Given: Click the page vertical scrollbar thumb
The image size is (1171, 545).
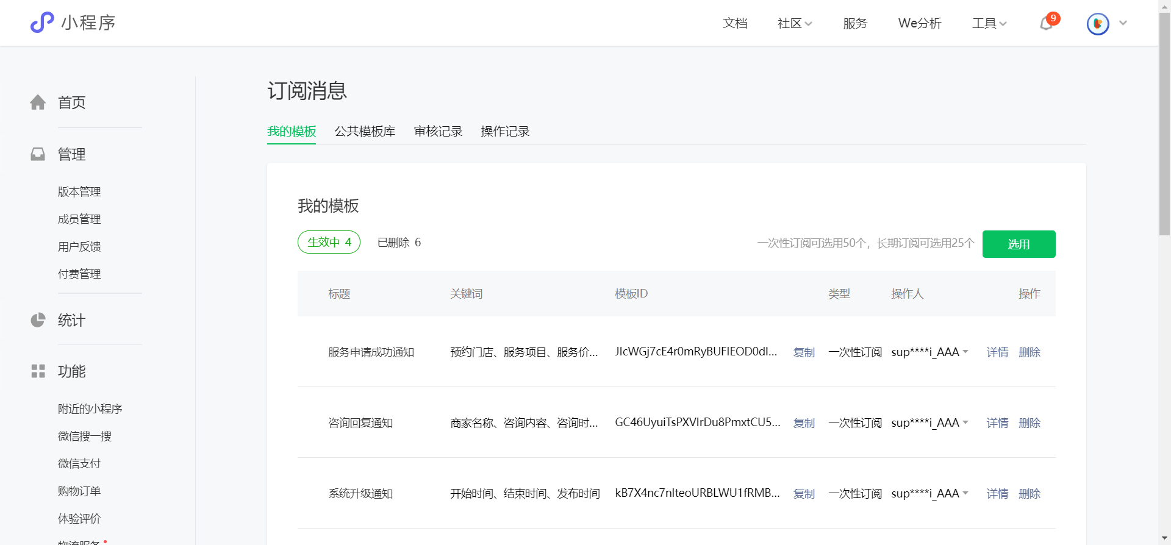Looking at the screenshot, I should [1164, 122].
